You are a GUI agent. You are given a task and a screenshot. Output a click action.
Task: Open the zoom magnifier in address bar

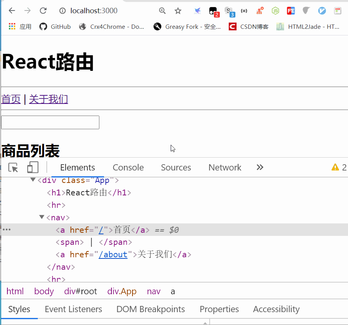[162, 11]
